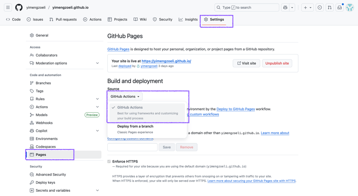Image resolution: width=358 pixels, height=196 pixels.
Task: Select Deploy from a branch option
Action: click(135, 126)
